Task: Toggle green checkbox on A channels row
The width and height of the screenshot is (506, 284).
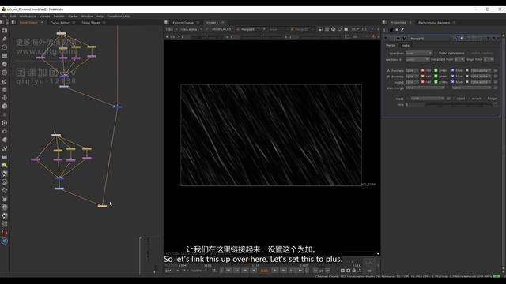Action: tap(436, 70)
